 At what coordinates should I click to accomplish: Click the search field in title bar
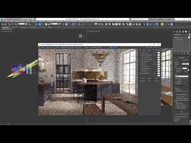coord(139,19)
